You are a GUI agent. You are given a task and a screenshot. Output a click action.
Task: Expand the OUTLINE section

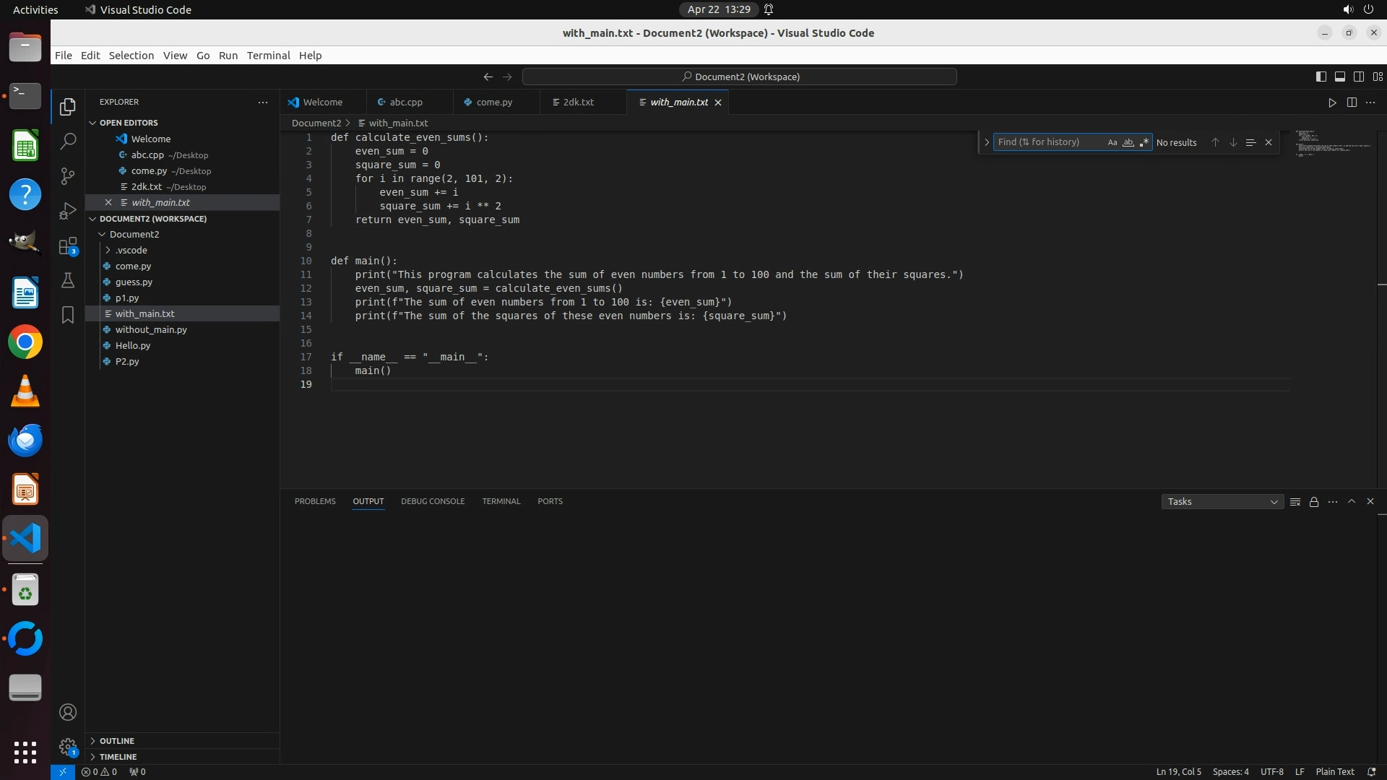click(117, 741)
